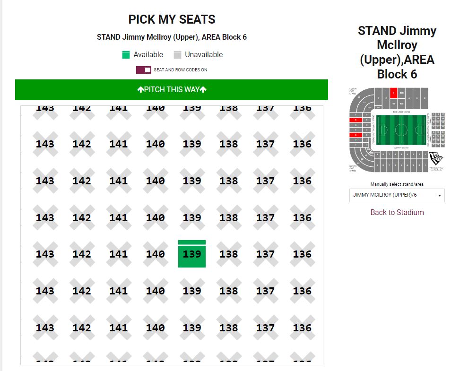Screen dimensions: 451x371
Task: Click the green Available legend swatch
Action: click(x=126, y=55)
